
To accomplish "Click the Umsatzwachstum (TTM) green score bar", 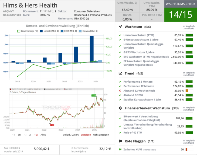I will click(x=189, y=35).
